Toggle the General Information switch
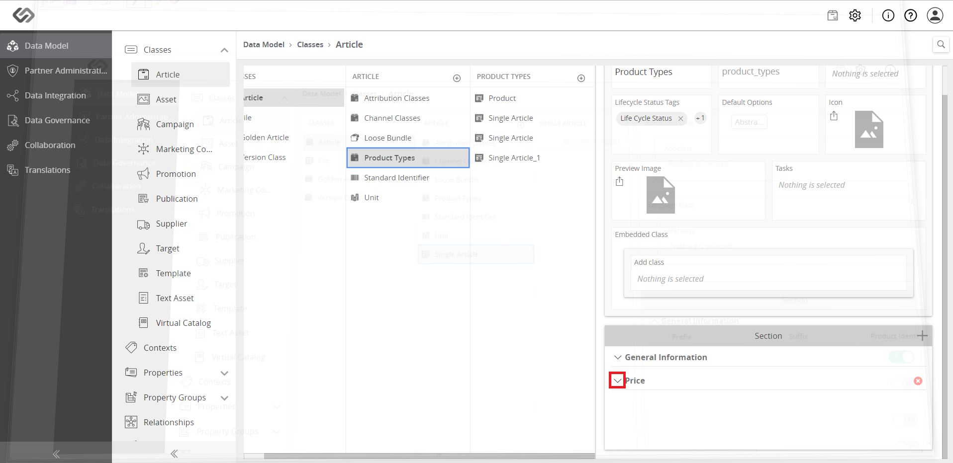This screenshot has height=463, width=953. point(901,357)
